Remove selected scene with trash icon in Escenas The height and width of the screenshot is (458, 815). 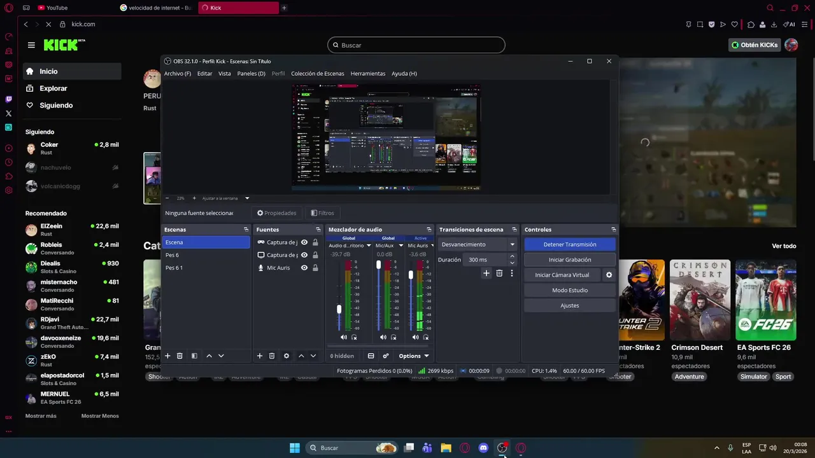pos(180,356)
